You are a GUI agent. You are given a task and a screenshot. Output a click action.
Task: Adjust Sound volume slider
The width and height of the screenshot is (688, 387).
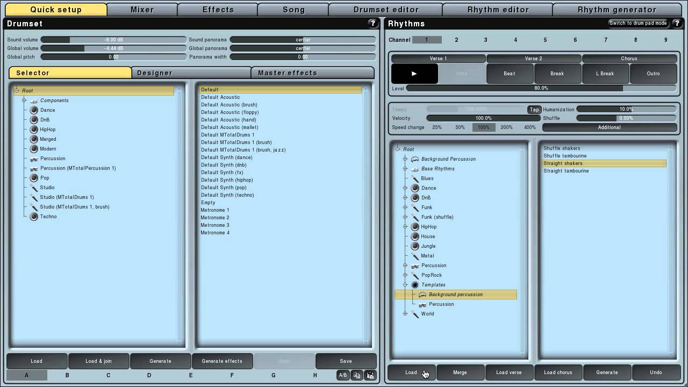coord(113,40)
